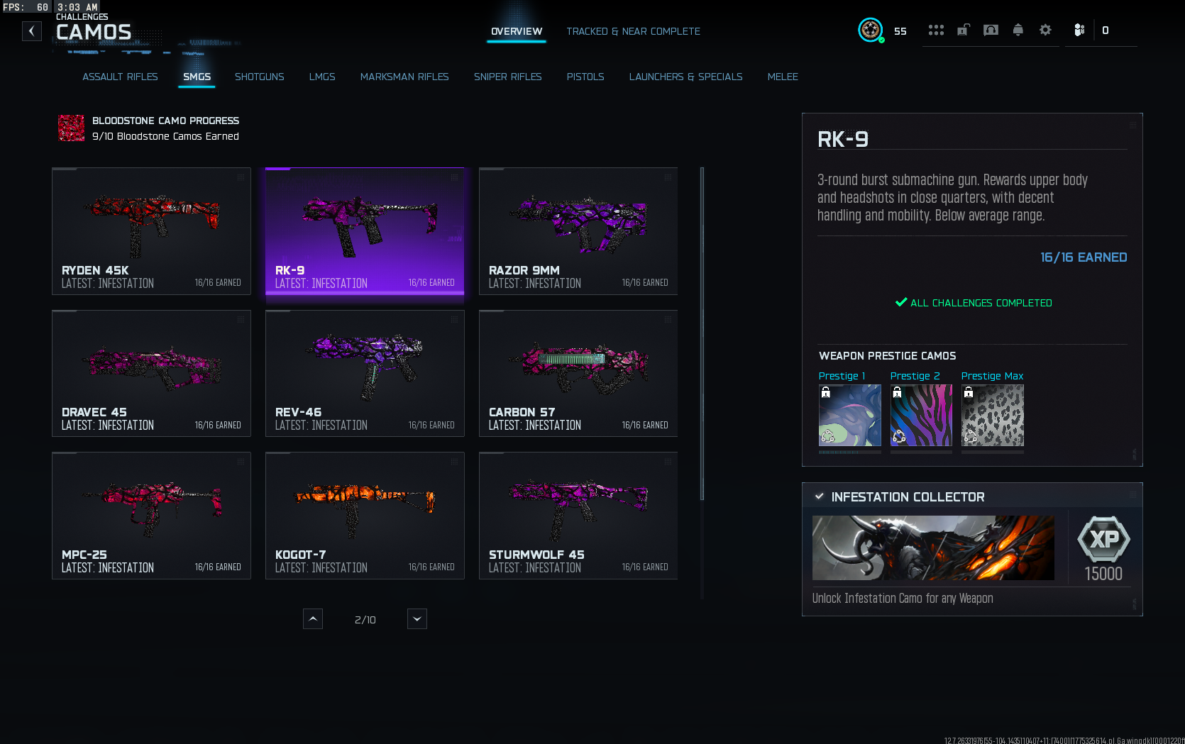1185x744 pixels.
Task: Click the "WEAPON PRESTIGE CAMOS" heading
Action: [887, 356]
